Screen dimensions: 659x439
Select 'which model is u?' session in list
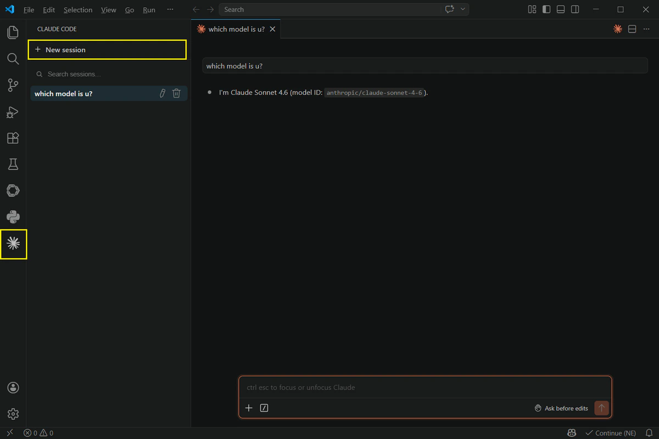pyautogui.click(x=109, y=93)
